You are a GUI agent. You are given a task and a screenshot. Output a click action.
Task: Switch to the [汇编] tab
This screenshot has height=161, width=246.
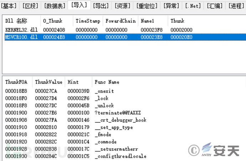(x=215, y=6)
